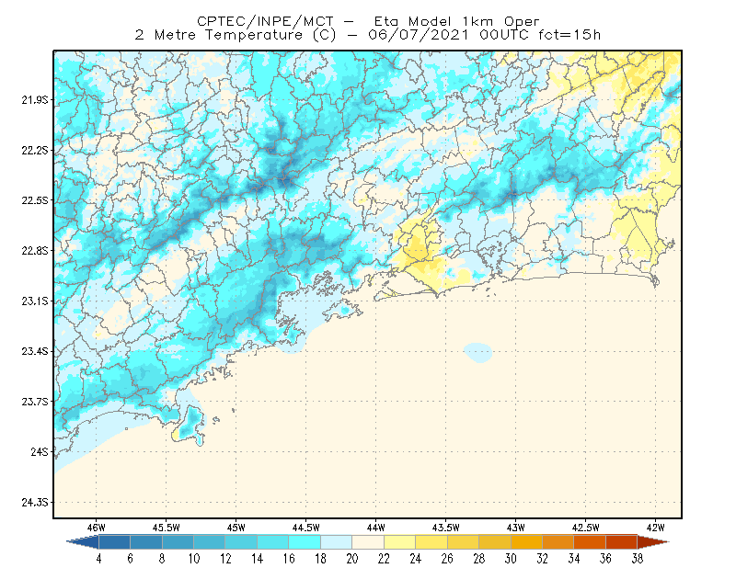
Task: Click the colorbar value label '38'
Action: click(638, 559)
